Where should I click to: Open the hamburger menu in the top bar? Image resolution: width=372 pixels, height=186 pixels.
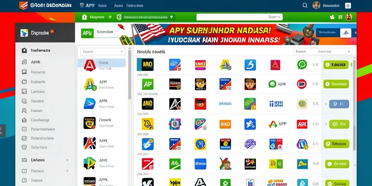coord(348,6)
